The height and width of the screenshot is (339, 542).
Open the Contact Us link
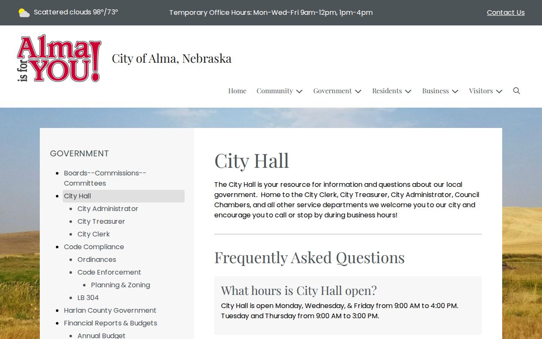pos(506,13)
